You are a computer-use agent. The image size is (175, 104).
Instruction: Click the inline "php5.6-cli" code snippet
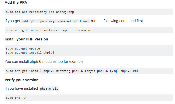coord(49,89)
